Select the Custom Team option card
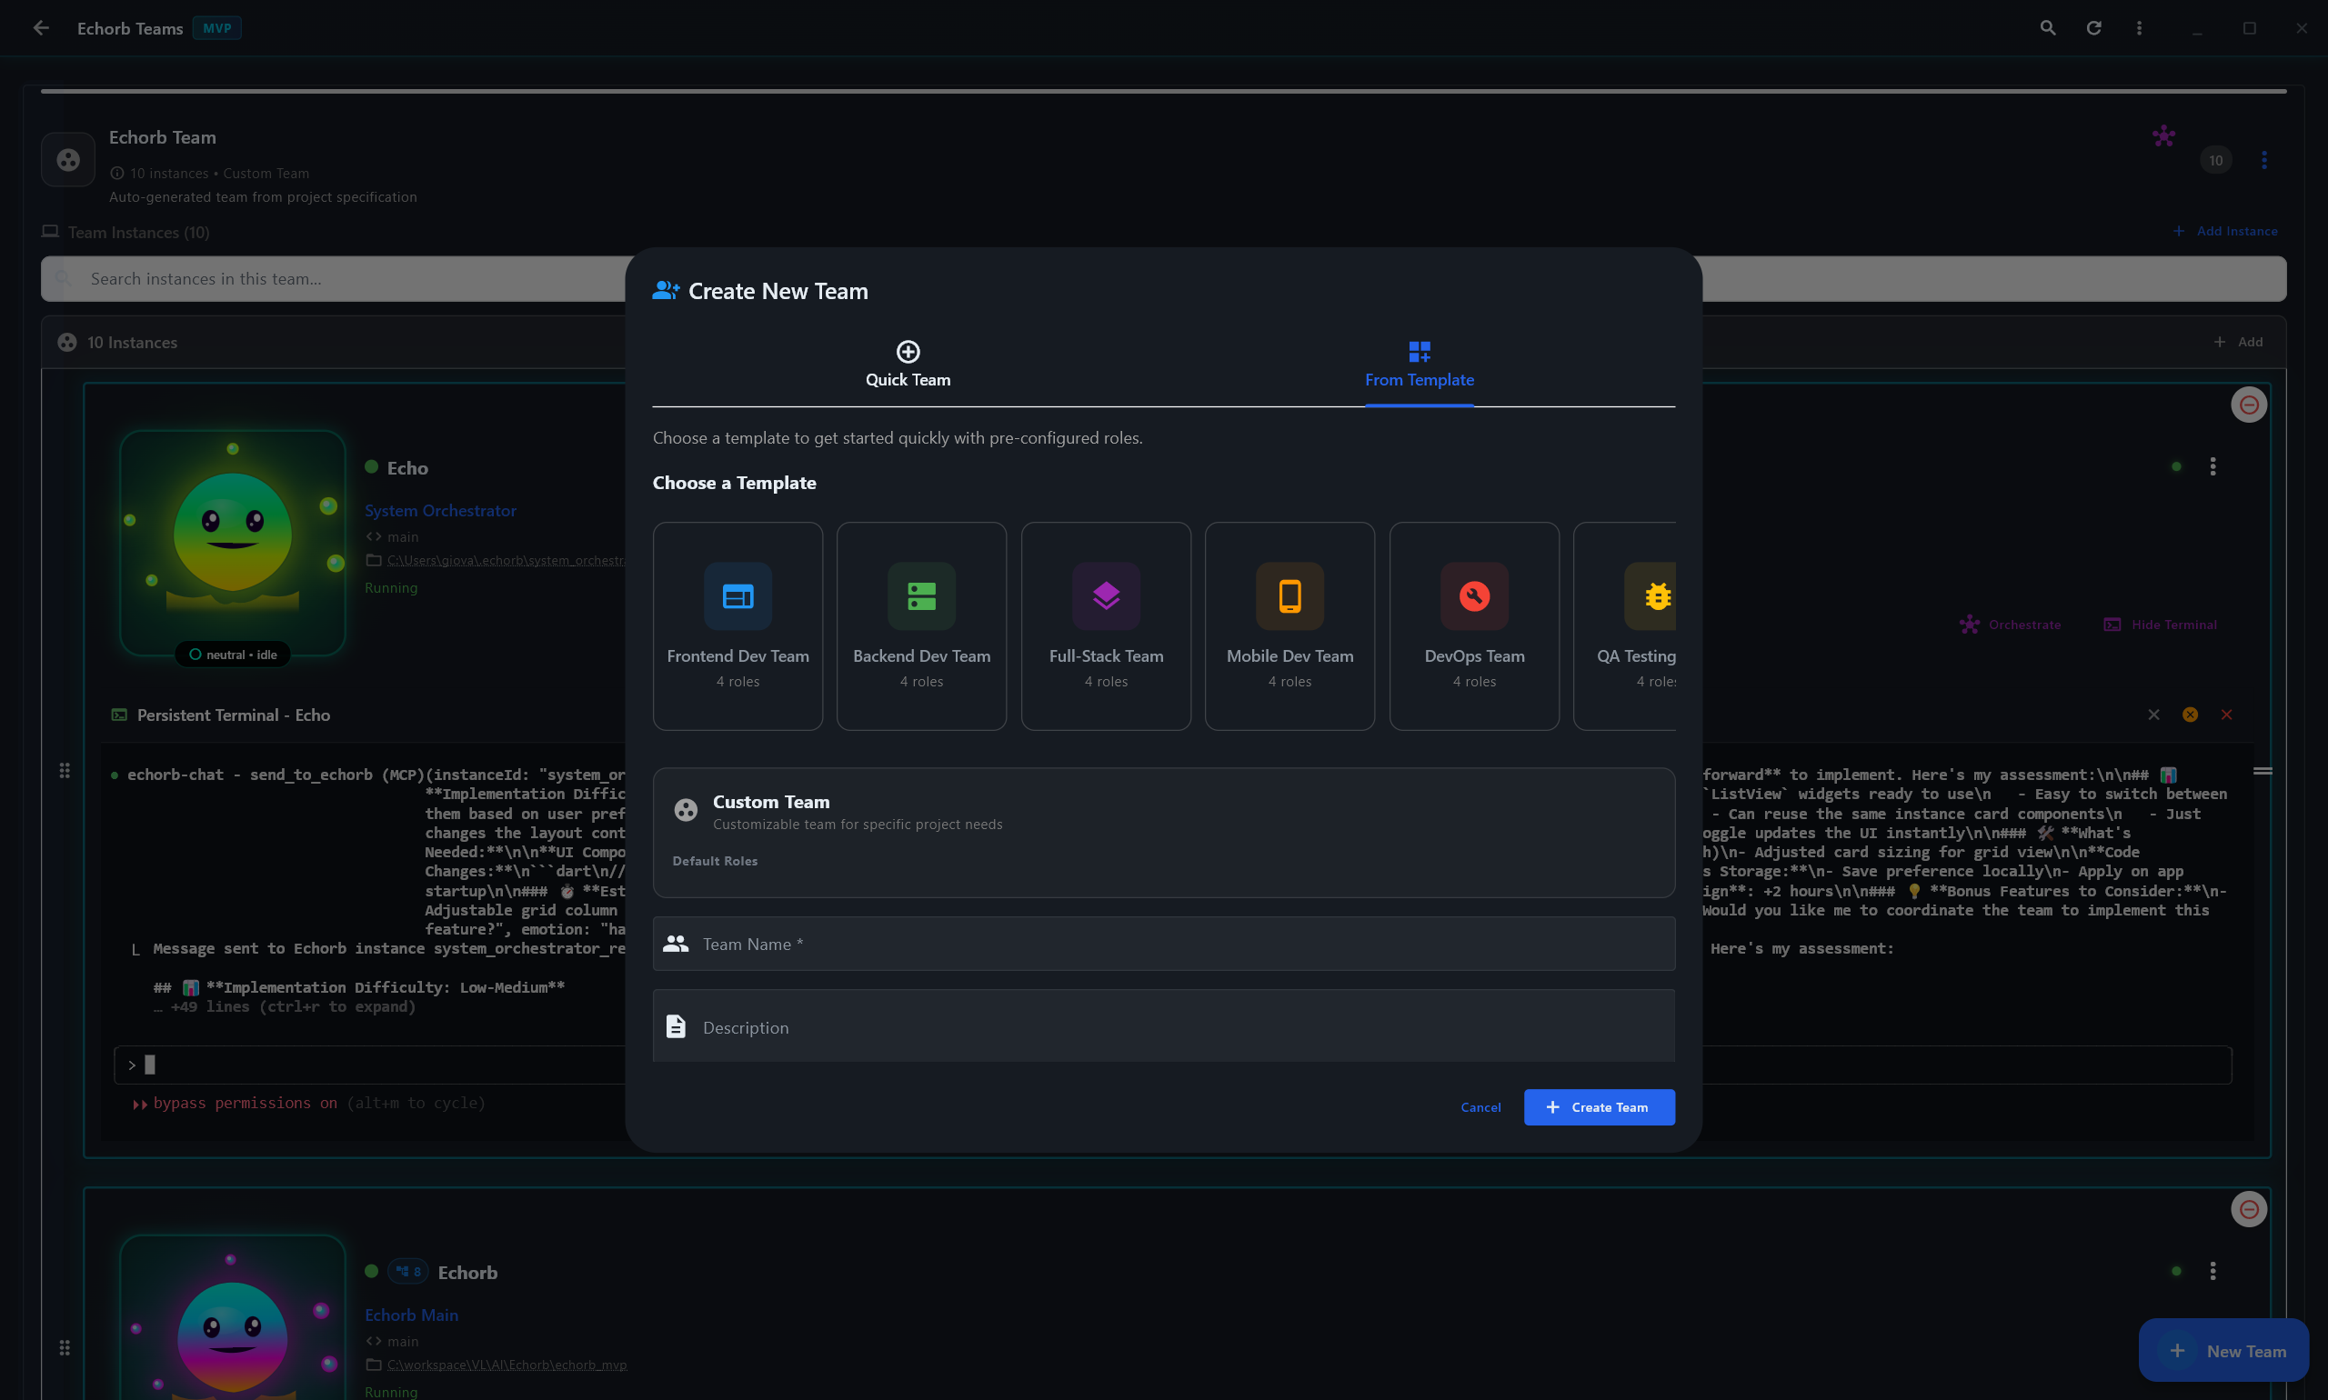The width and height of the screenshot is (2328, 1400). (1162, 830)
